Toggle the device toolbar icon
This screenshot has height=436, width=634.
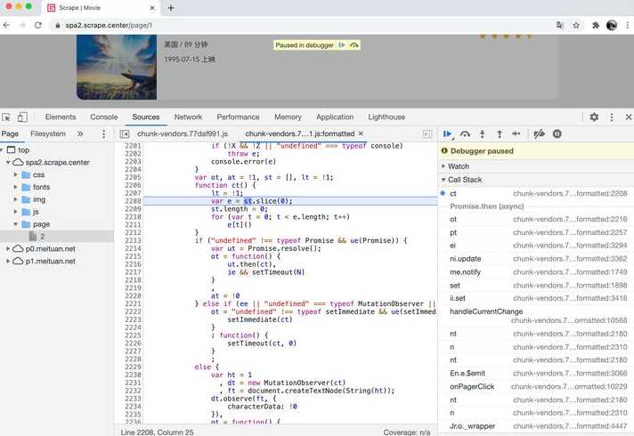22,117
